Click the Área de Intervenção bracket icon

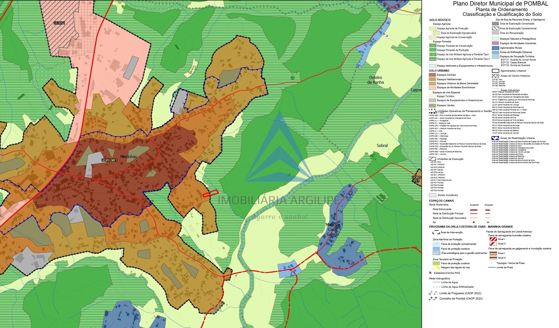(436, 232)
